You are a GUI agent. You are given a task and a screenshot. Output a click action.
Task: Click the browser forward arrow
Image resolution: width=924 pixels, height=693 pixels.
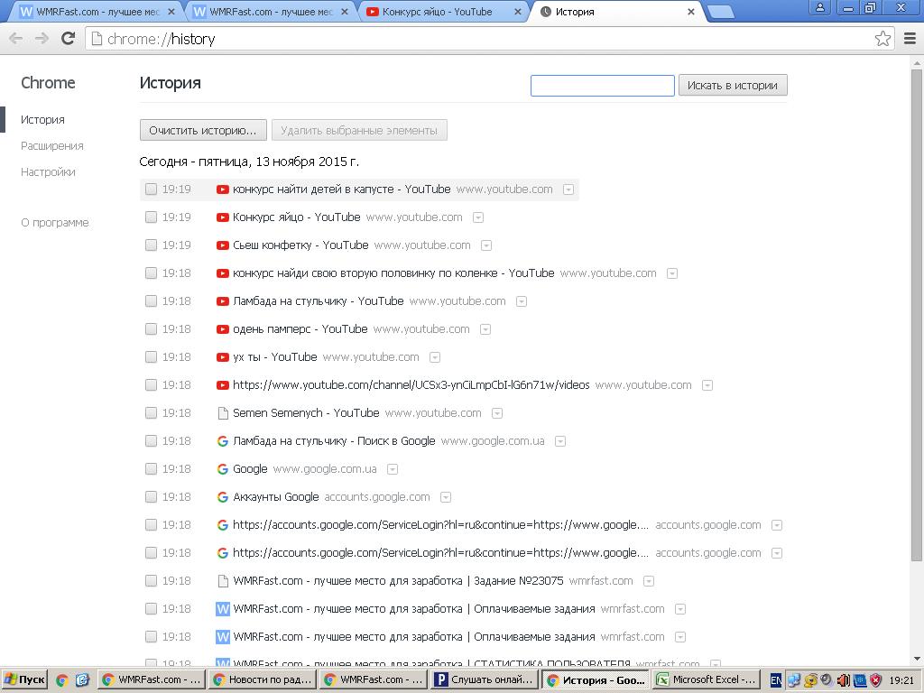pos(42,39)
